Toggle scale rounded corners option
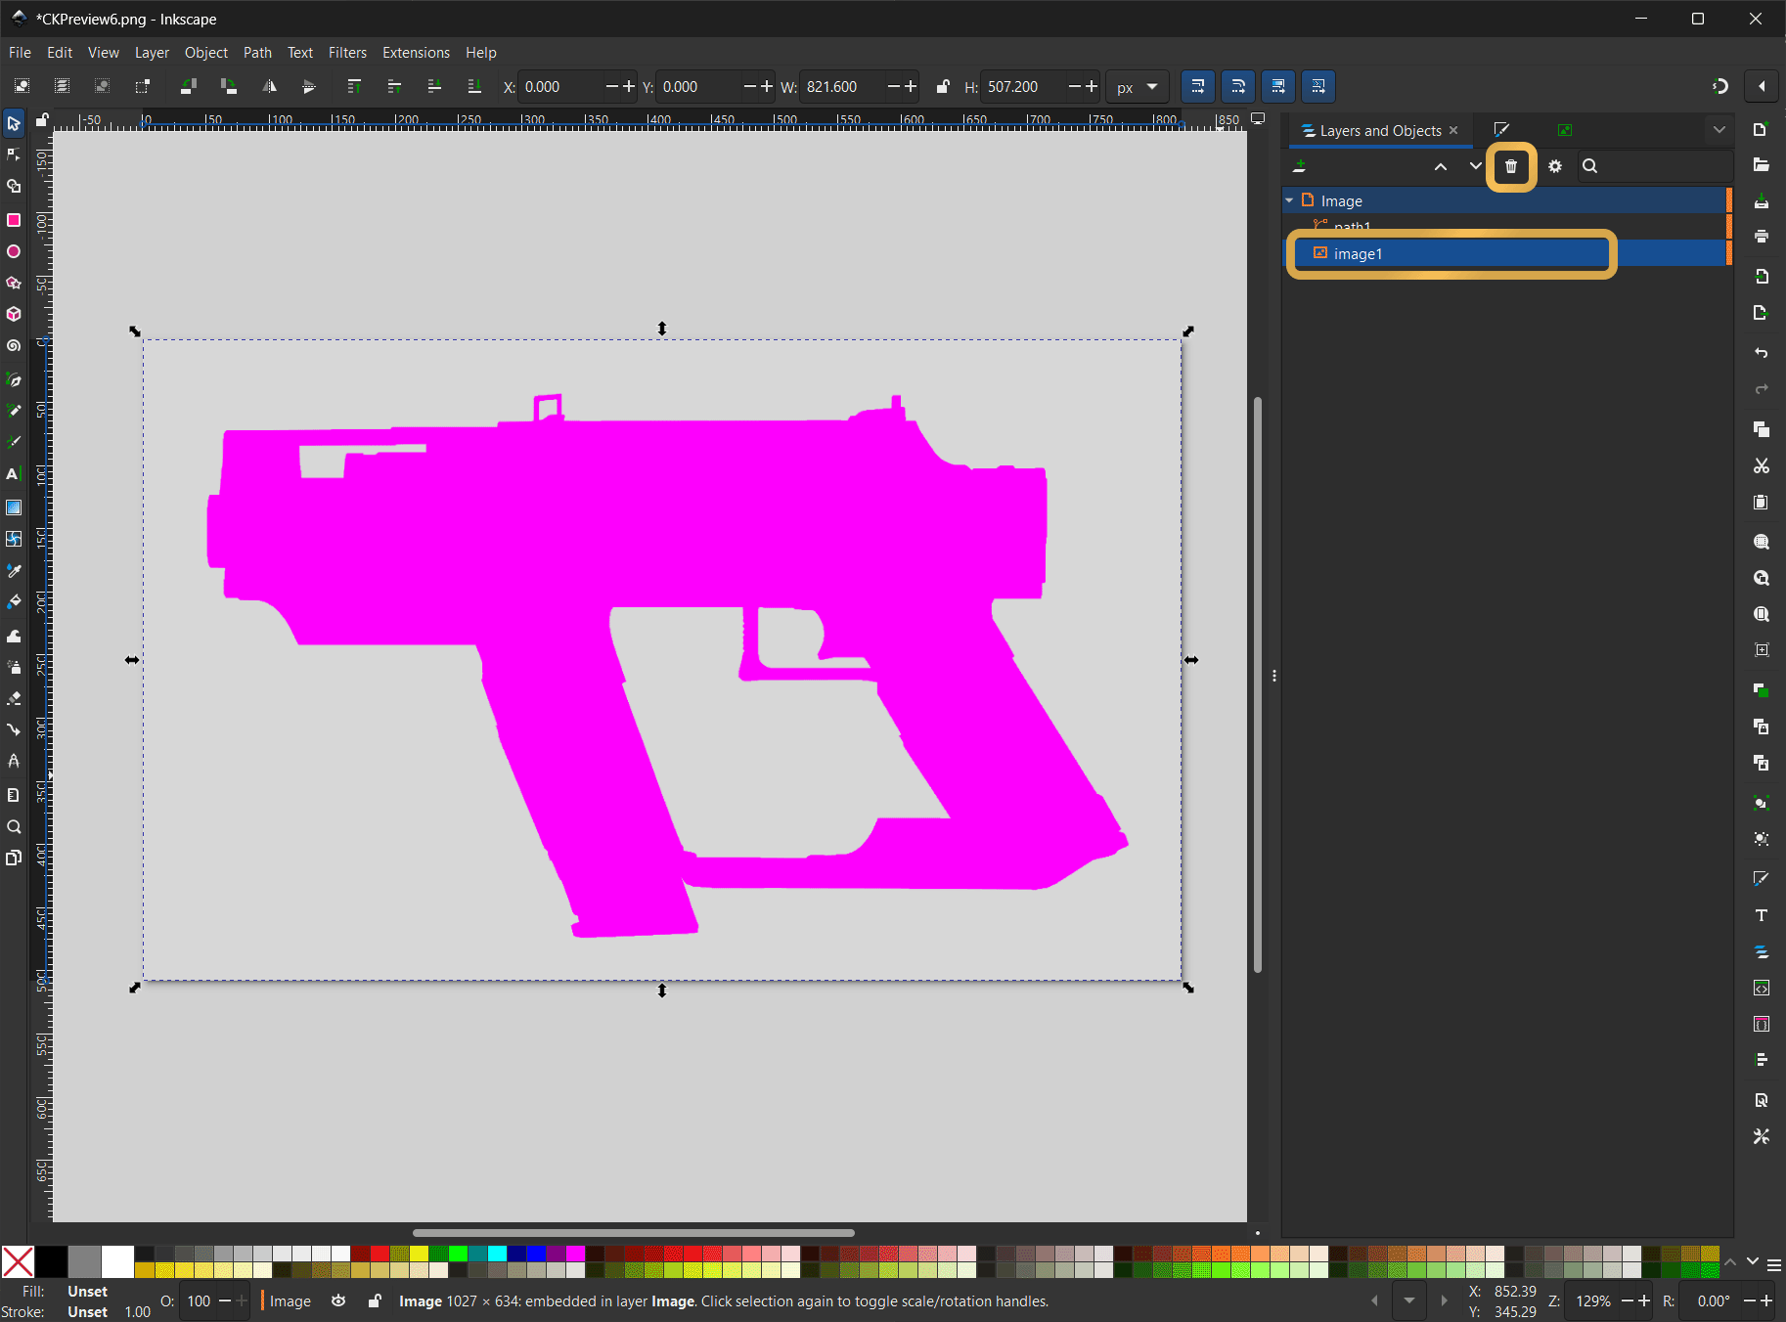Viewport: 1786px width, 1322px height. 1238,86
